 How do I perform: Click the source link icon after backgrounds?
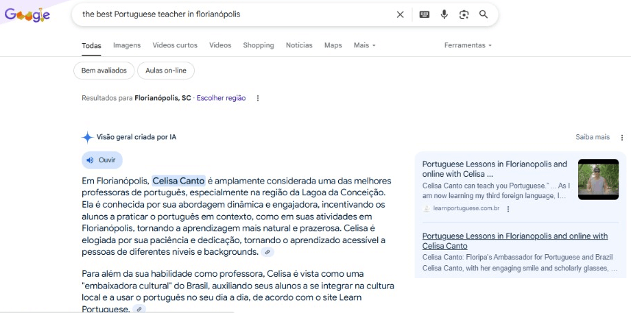(x=267, y=252)
